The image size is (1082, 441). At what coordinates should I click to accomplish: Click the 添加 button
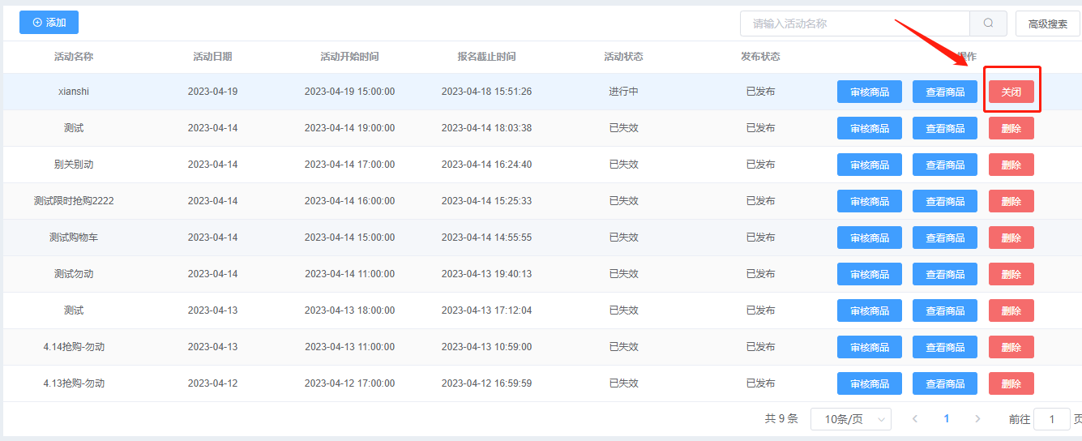(49, 23)
